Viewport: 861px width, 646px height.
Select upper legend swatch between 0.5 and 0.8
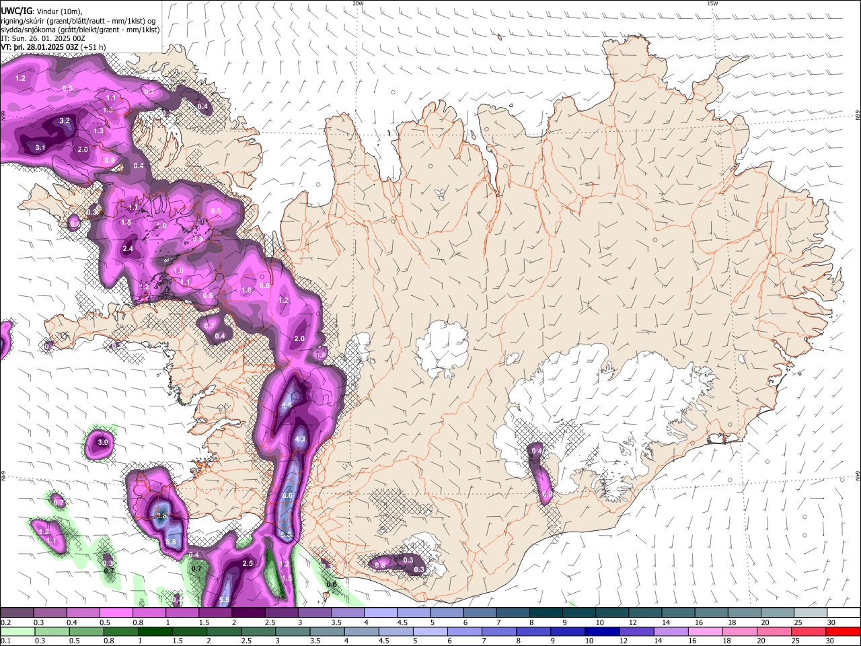tap(116, 613)
